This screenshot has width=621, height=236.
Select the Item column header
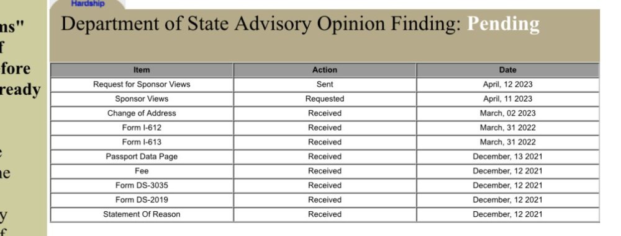point(142,70)
